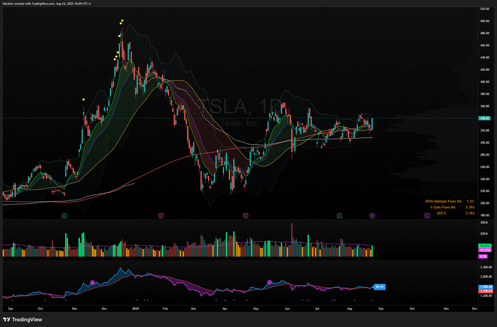Click the 2,400.00 RS axis label

(x=486, y=267)
